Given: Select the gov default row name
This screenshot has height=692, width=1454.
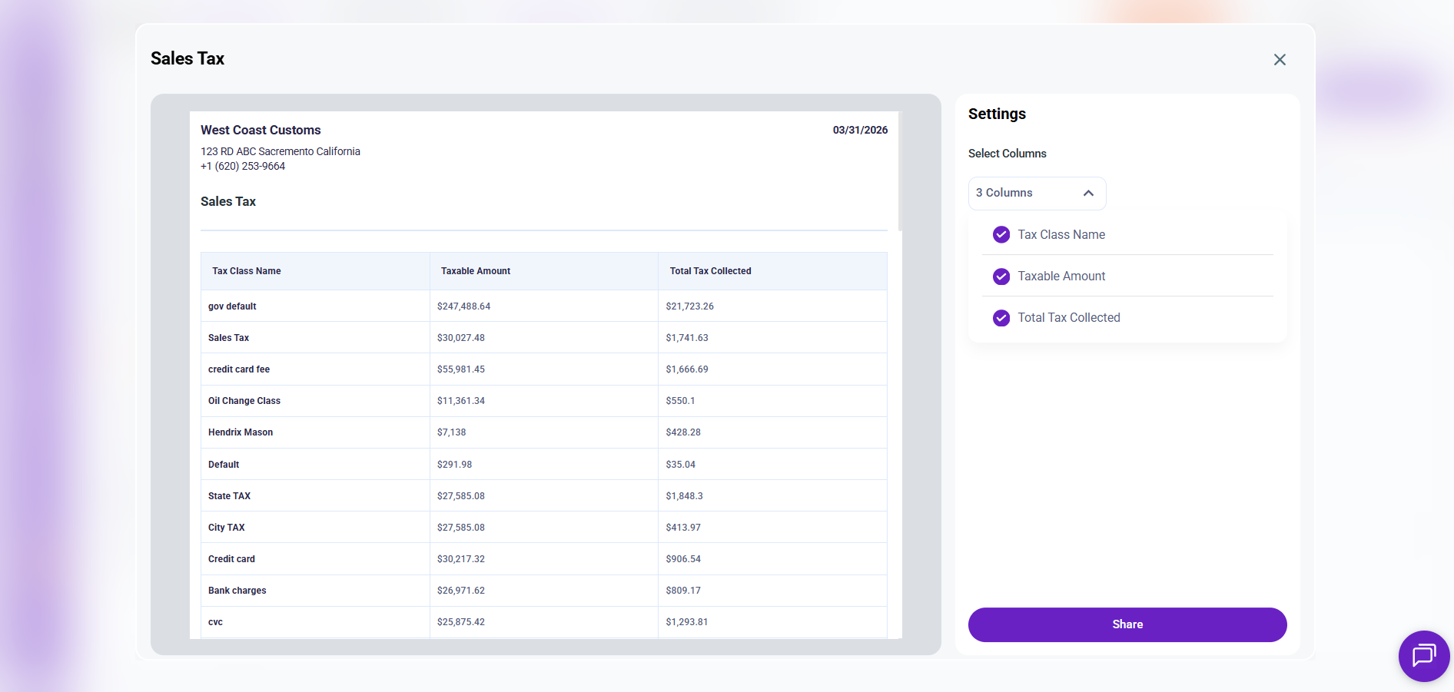Looking at the screenshot, I should pos(232,306).
